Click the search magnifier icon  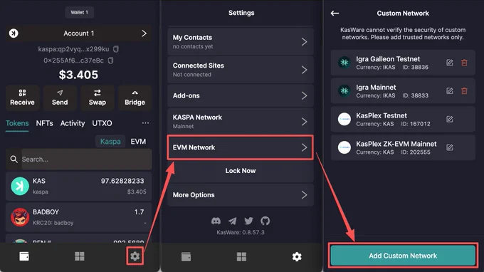coord(14,159)
